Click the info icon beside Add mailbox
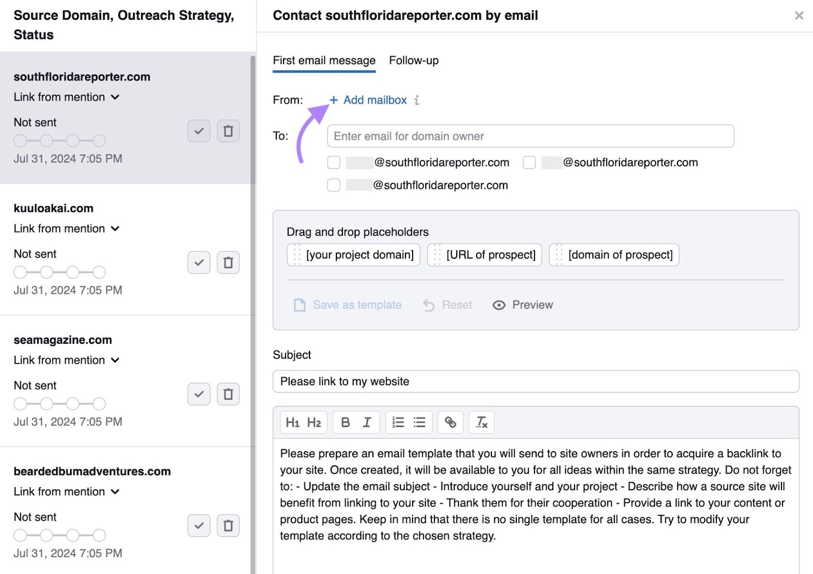Screen dimensions: 813x574 pyautogui.click(x=417, y=100)
